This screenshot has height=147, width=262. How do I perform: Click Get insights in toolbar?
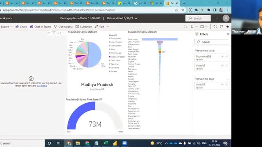63,27
